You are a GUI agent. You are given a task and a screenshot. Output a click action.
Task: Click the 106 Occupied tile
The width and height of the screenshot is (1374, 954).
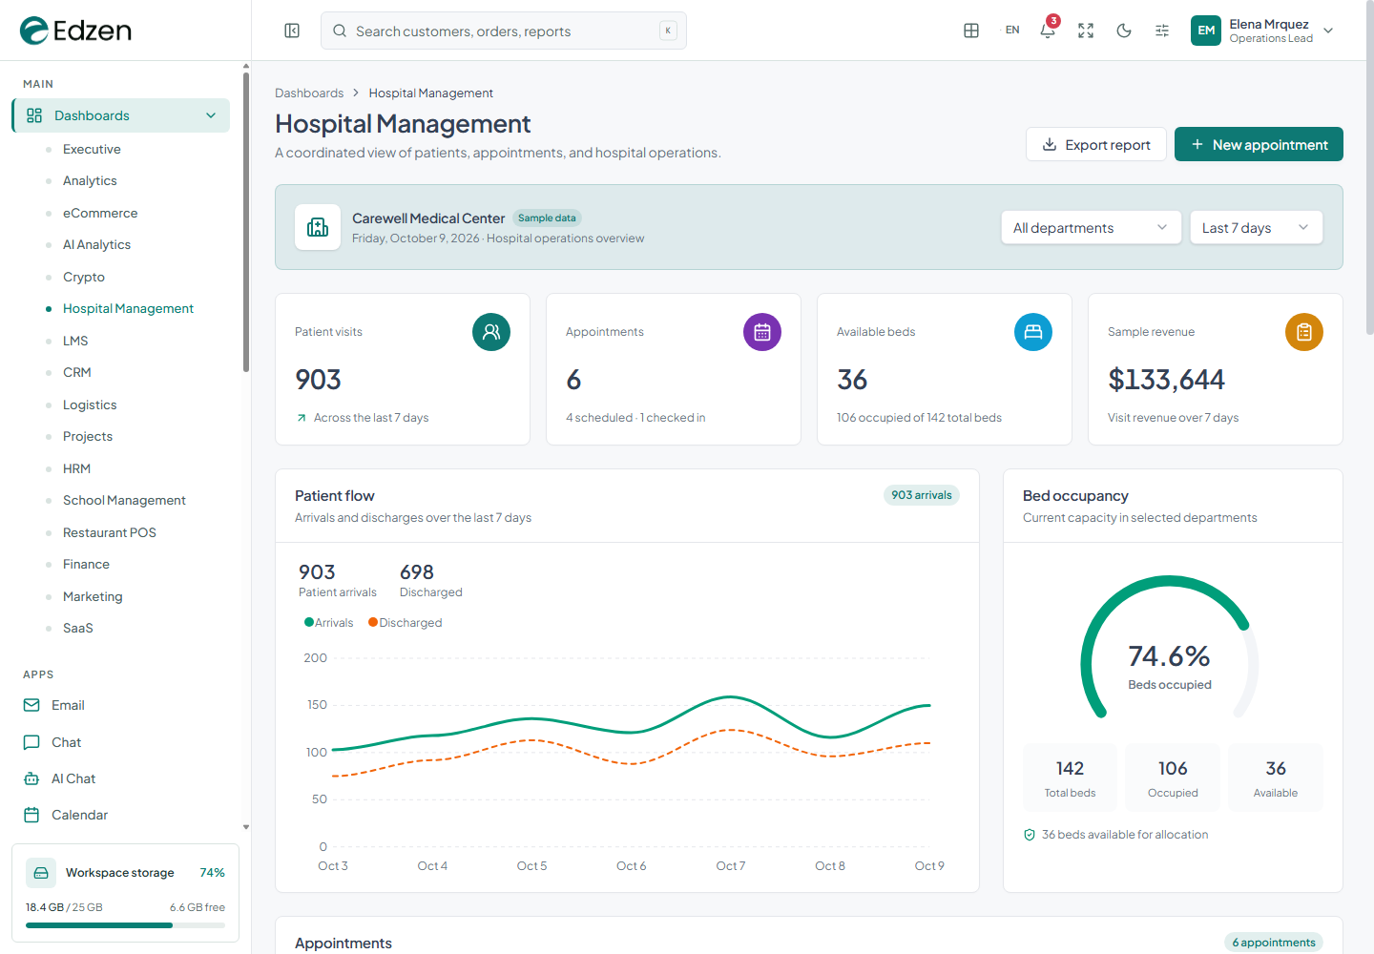pyautogui.click(x=1173, y=778)
